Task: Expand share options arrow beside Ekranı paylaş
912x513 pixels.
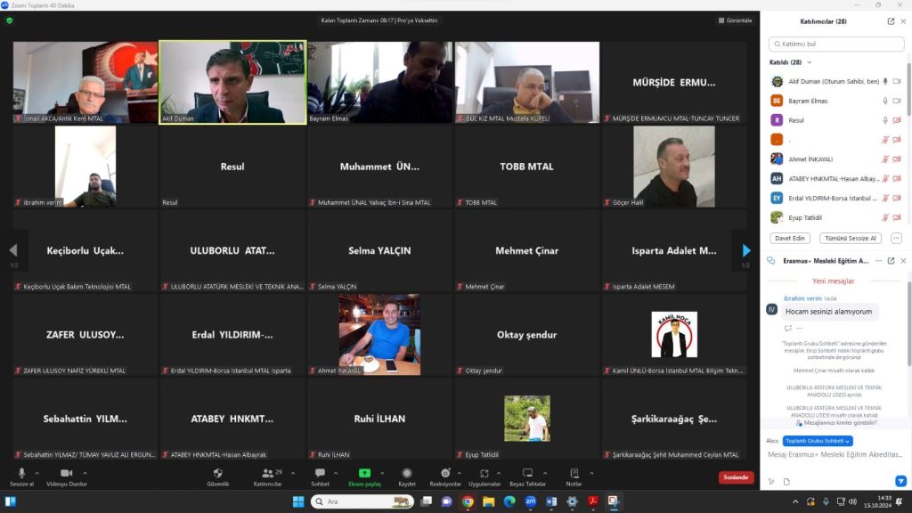Action: tap(382, 474)
